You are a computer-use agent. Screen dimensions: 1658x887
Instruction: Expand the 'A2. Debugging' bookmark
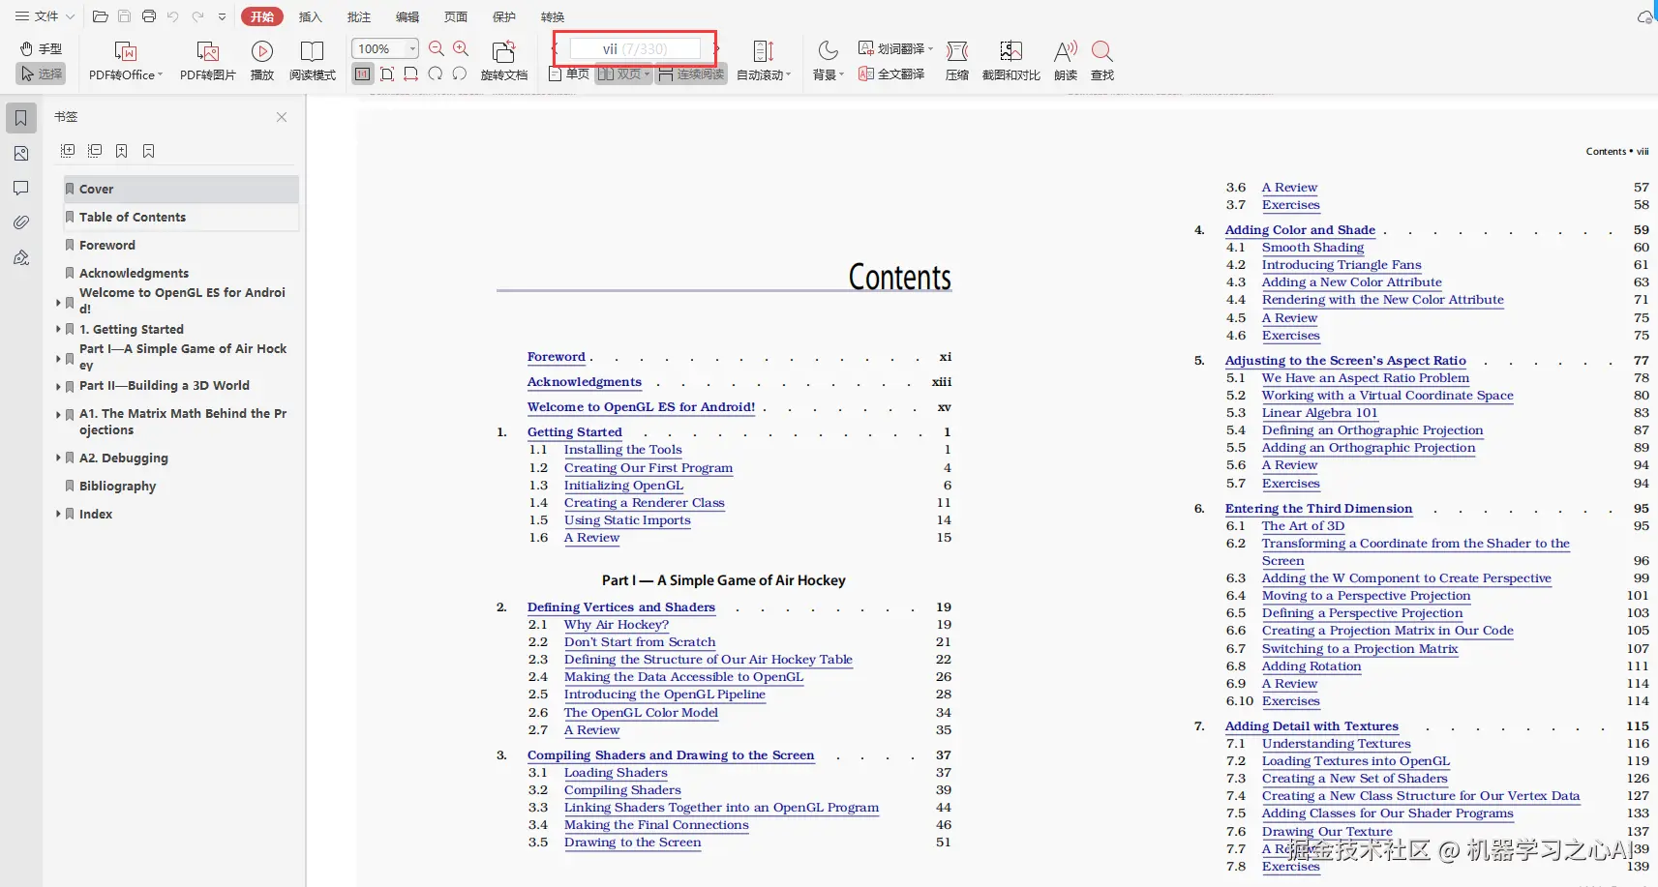coord(58,458)
